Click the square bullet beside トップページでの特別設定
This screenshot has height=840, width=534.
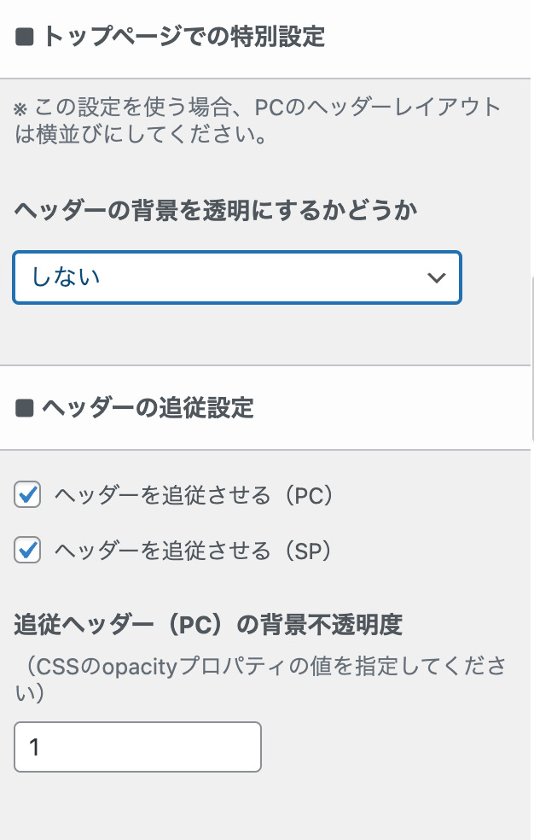(24, 38)
